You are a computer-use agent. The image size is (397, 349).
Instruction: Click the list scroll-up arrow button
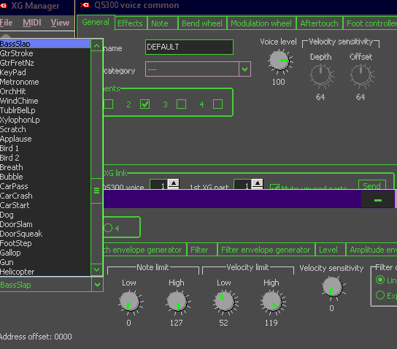coord(97,46)
